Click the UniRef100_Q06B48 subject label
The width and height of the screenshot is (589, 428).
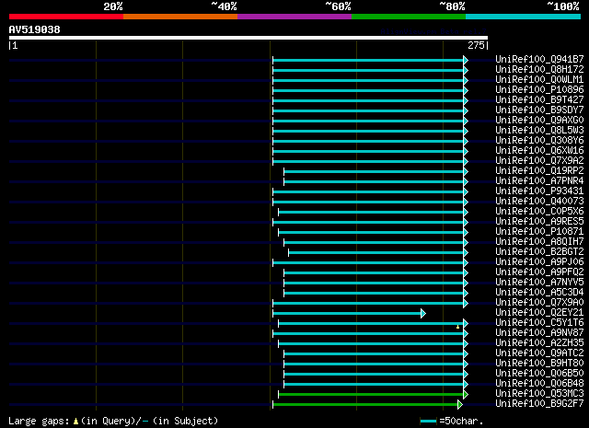tap(539, 383)
